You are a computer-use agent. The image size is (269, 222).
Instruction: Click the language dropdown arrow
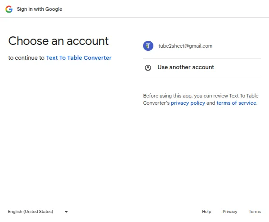[x=66, y=212]
